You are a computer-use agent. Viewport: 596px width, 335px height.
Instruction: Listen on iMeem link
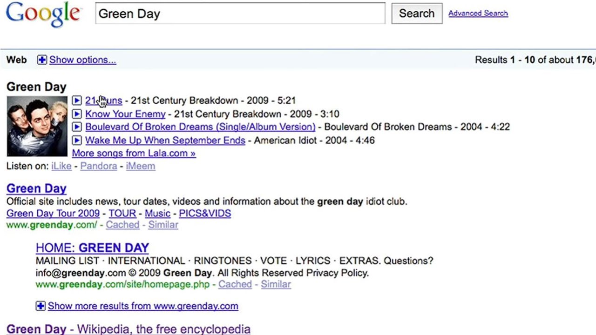tap(141, 166)
